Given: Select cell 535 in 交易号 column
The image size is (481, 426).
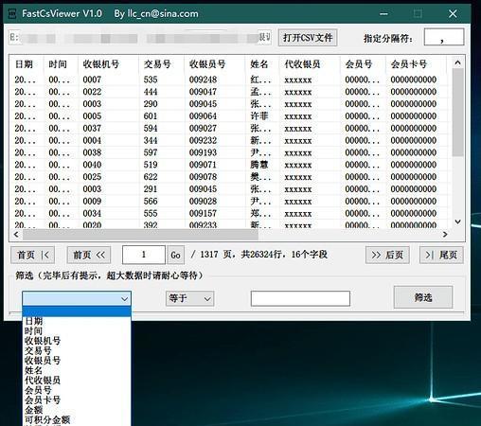Looking at the screenshot, I should click(x=151, y=80).
